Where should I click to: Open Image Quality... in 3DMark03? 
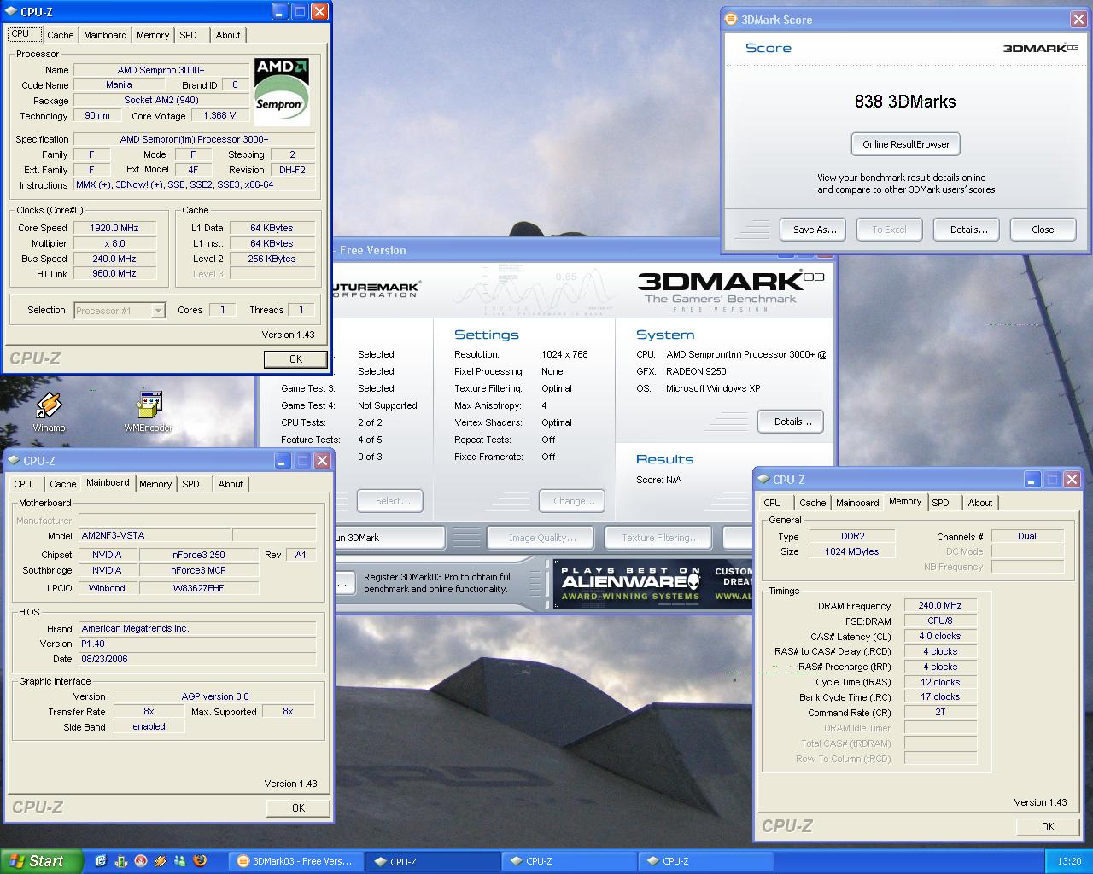[542, 538]
